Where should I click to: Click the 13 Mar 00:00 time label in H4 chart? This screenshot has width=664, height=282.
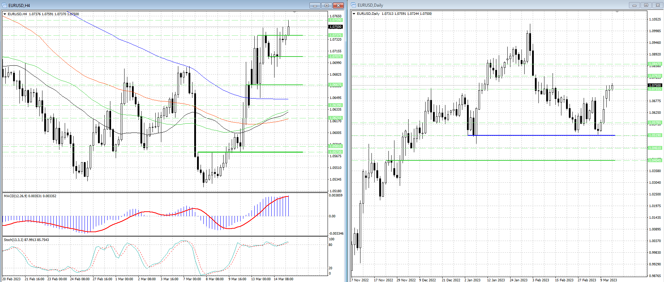coord(261,279)
